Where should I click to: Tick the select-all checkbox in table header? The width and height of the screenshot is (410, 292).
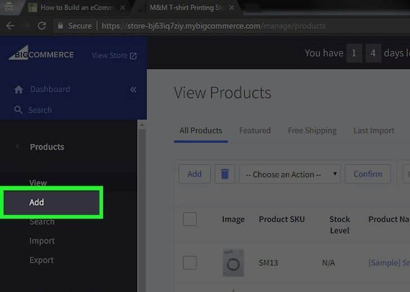point(190,219)
